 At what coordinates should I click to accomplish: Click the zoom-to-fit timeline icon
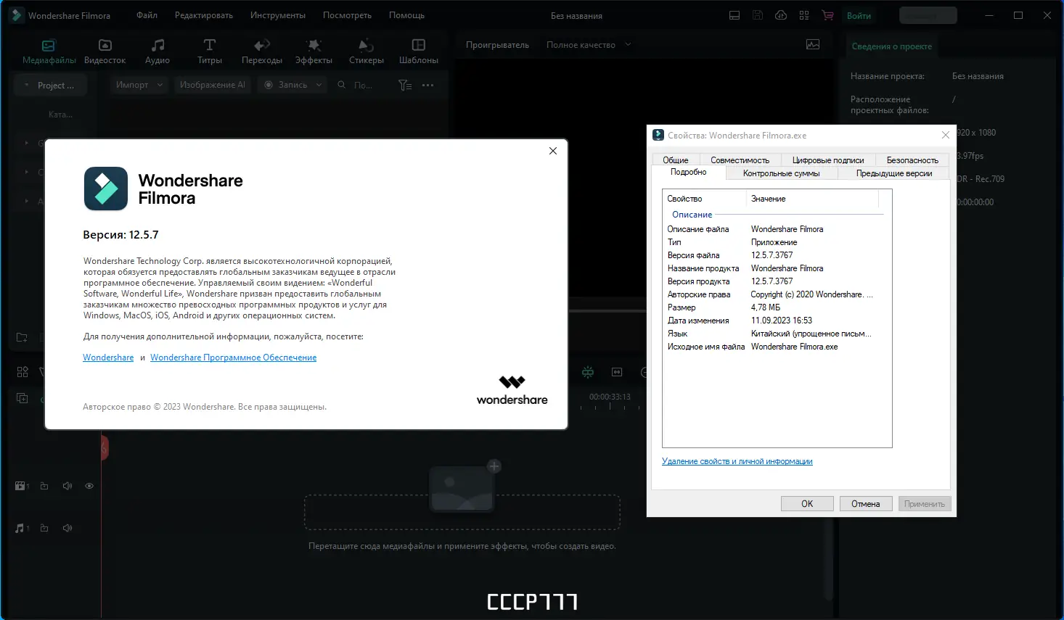tap(617, 372)
